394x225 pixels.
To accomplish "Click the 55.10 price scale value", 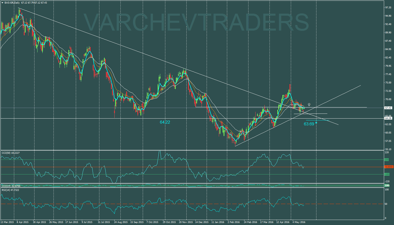I will point(389,149).
